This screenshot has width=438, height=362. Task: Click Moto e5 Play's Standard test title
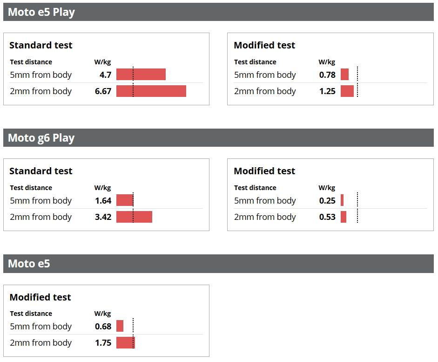pos(41,45)
